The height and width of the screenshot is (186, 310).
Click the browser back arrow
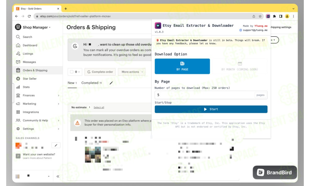(16, 16)
